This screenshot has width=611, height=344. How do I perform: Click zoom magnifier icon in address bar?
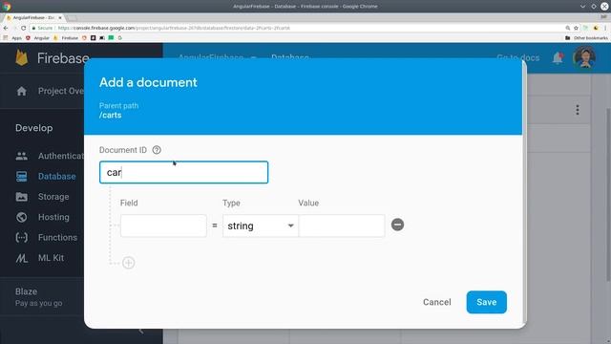(x=568, y=28)
